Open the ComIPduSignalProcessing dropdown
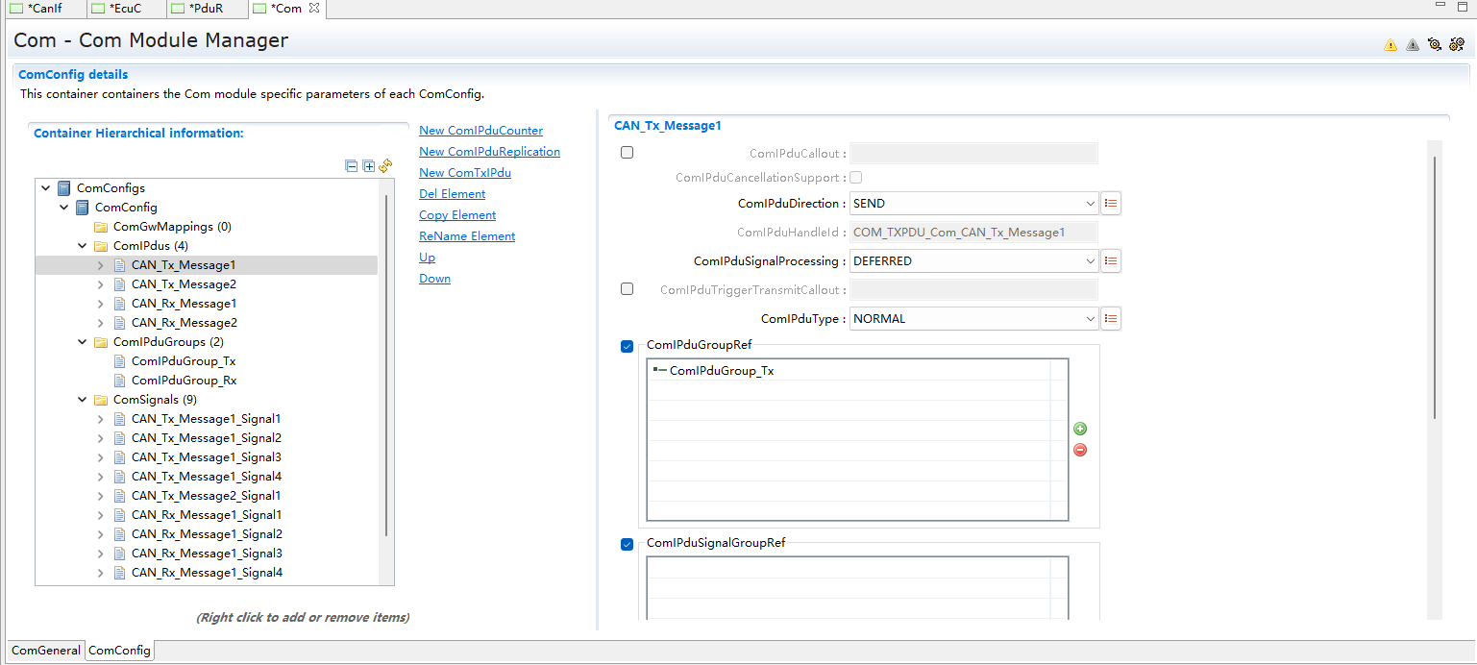 (1090, 261)
